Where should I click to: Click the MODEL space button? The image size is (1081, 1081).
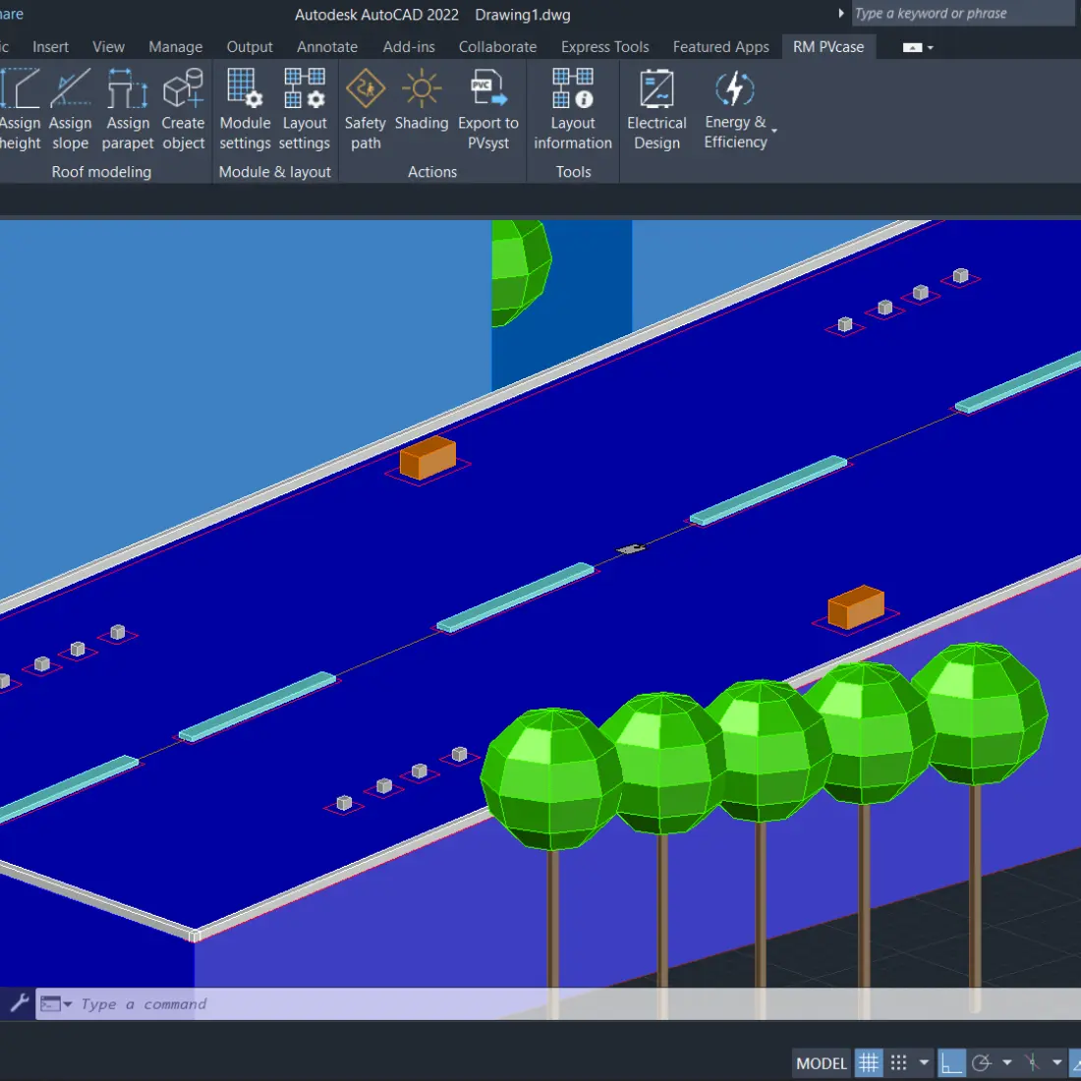click(822, 1062)
